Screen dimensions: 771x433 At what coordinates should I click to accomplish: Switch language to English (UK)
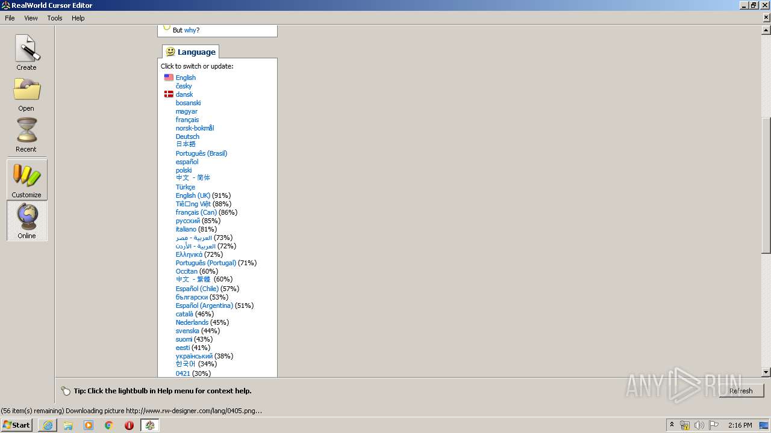pos(193,195)
